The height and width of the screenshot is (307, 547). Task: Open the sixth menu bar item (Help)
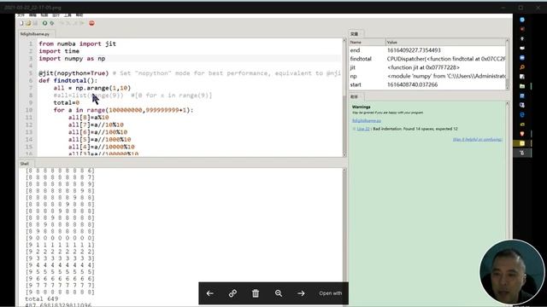(x=79, y=15)
